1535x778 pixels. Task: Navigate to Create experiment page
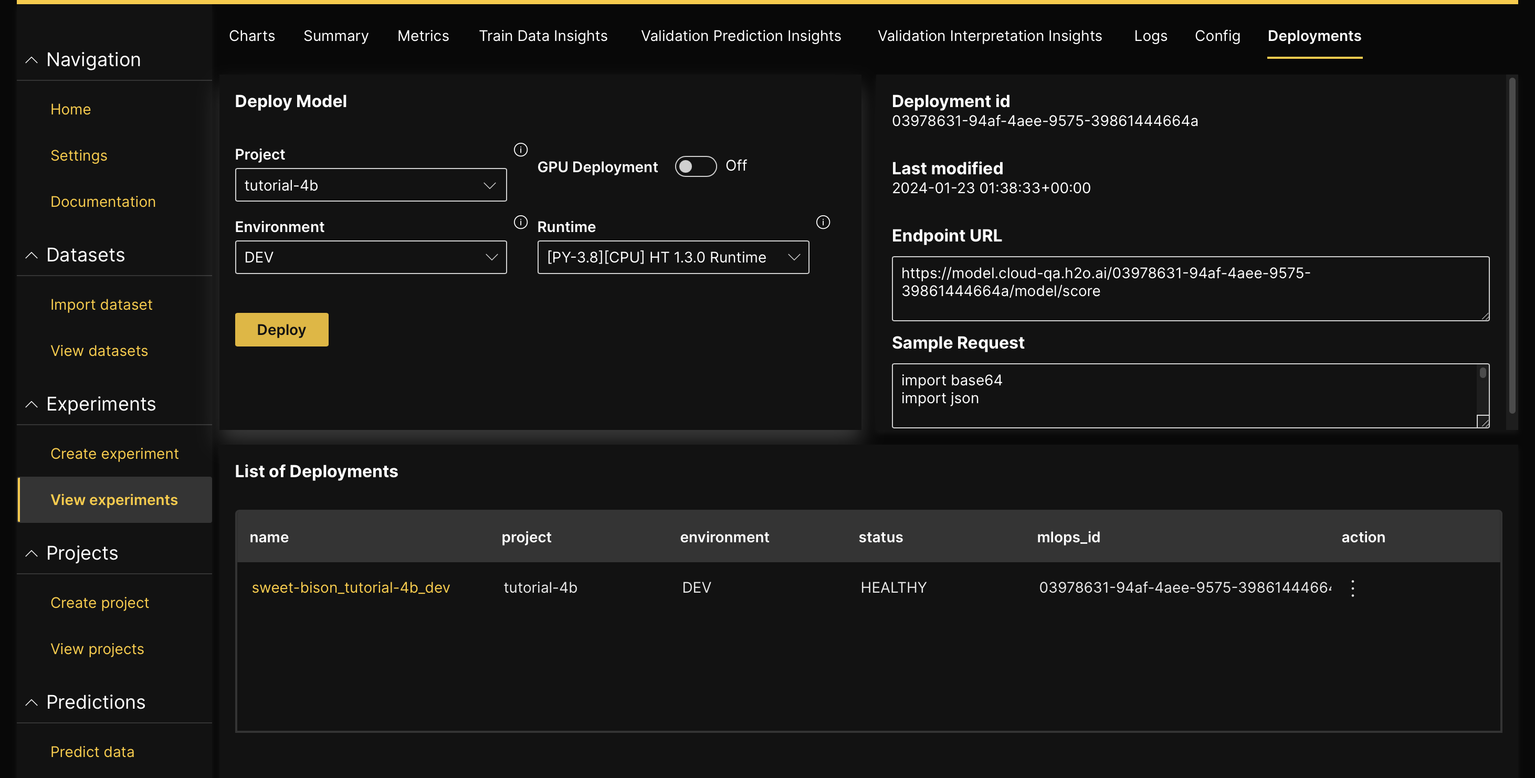coord(114,453)
